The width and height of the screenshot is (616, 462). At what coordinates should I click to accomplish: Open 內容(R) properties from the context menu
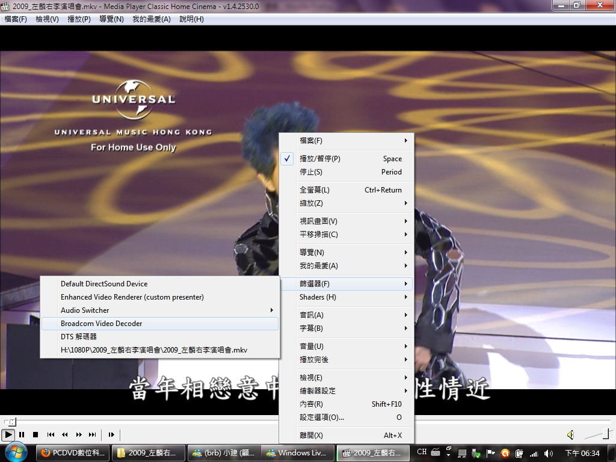click(346, 404)
